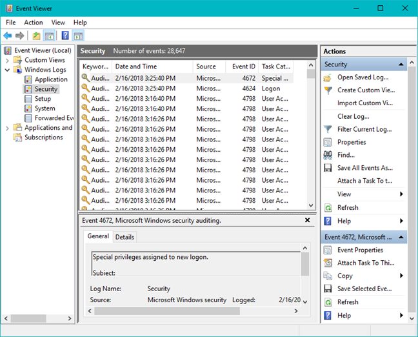Click the Back arrow toolbar icon

click(x=8, y=36)
